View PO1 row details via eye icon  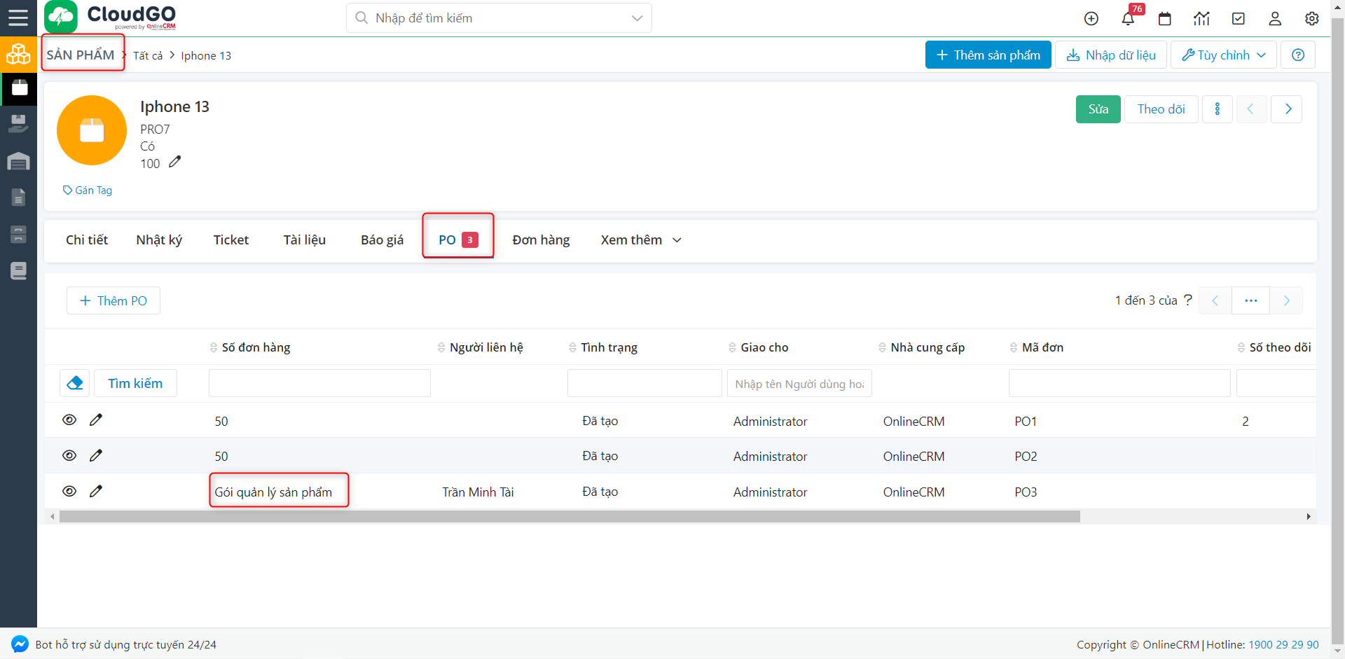[x=69, y=419]
